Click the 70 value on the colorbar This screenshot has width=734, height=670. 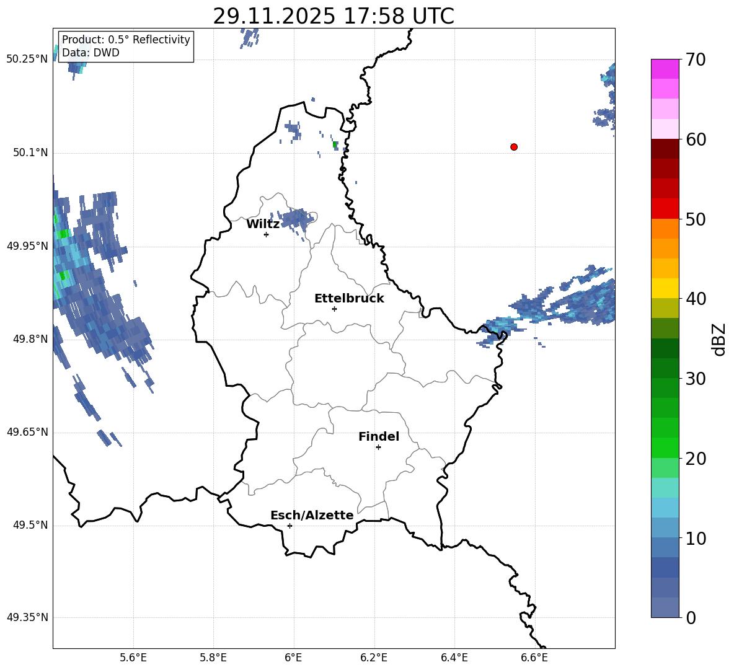(696, 60)
